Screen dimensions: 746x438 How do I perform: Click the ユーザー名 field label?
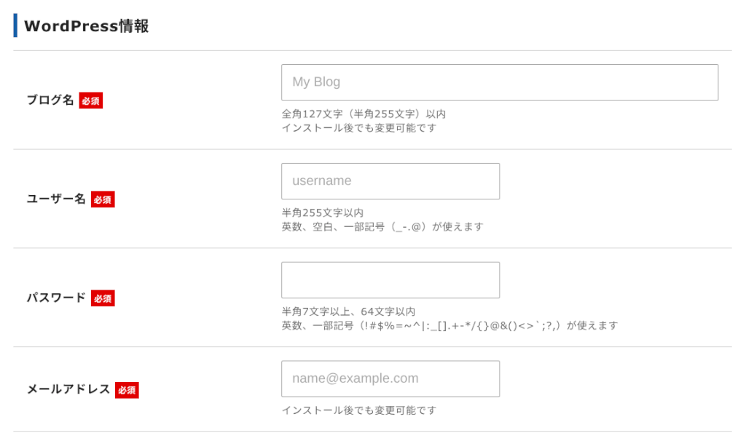pyautogui.click(x=56, y=199)
